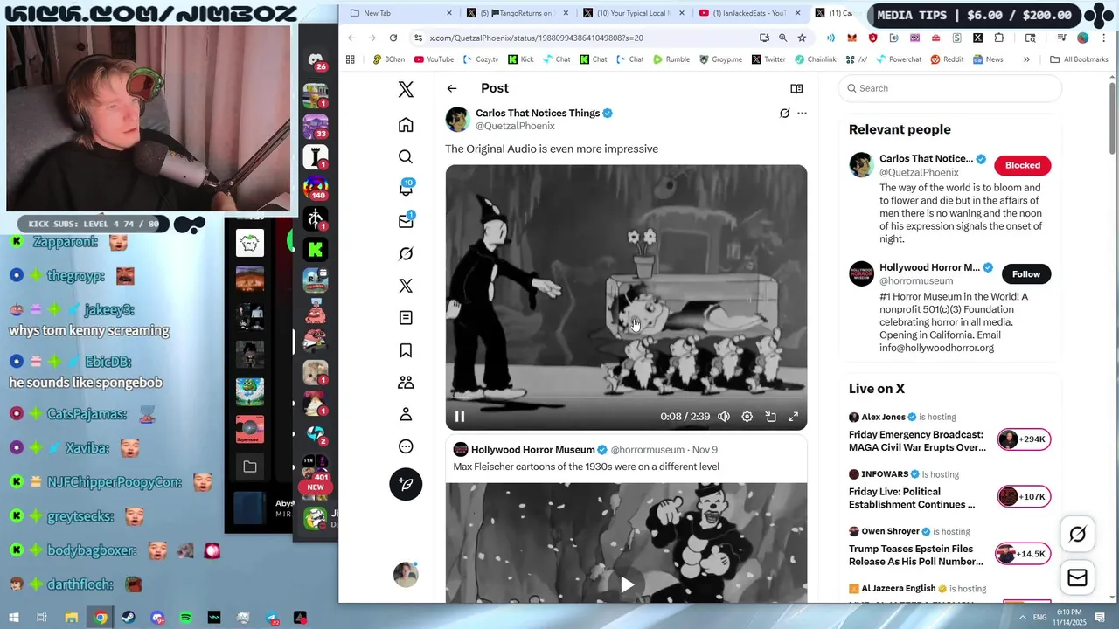Open Notifications bell with badge 10

pos(406,189)
